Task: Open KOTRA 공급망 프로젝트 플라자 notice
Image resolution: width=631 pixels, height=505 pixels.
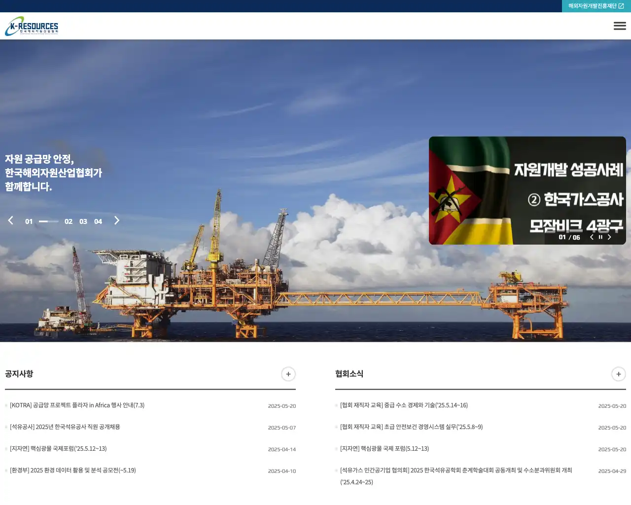Action: tap(77, 405)
